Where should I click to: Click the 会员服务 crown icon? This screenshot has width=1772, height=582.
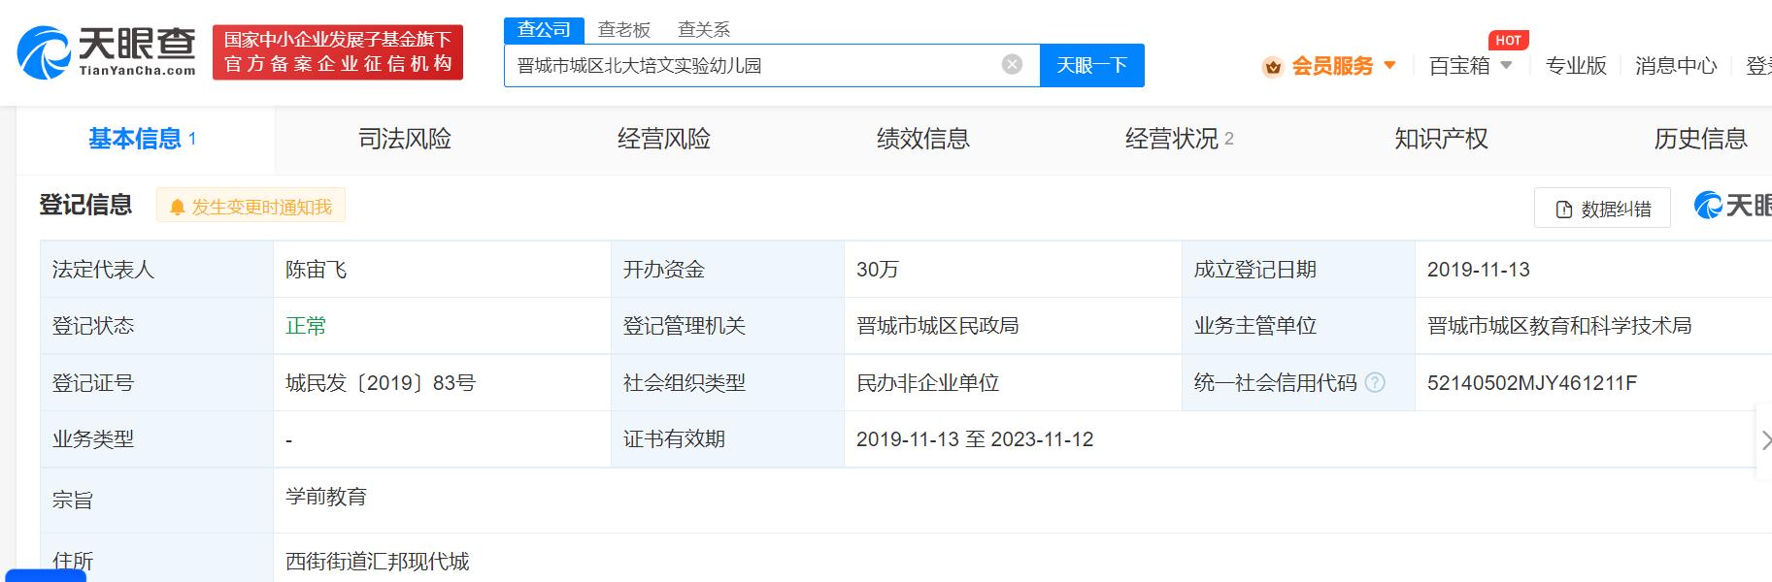1273,66
